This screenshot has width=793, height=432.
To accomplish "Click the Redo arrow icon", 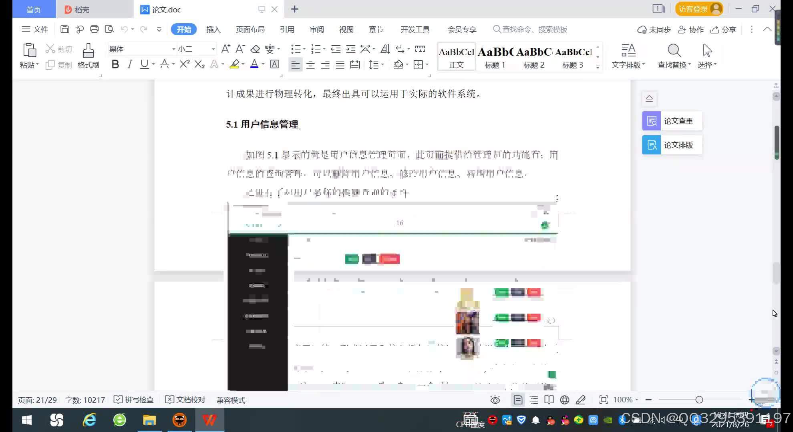I will [144, 29].
